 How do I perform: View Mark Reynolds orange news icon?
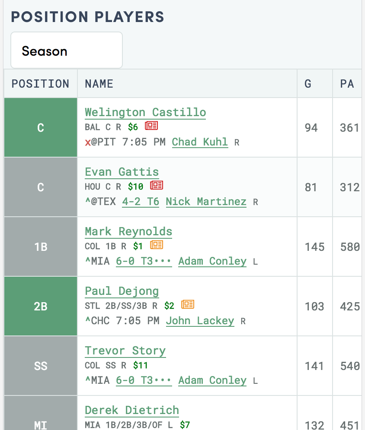pyautogui.click(x=157, y=245)
